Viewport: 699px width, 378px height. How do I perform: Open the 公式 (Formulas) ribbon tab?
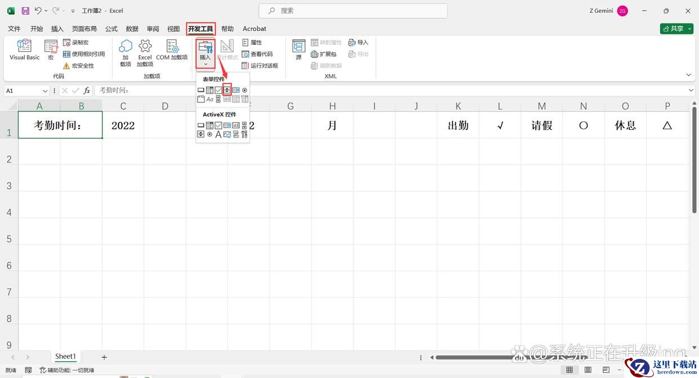point(111,29)
